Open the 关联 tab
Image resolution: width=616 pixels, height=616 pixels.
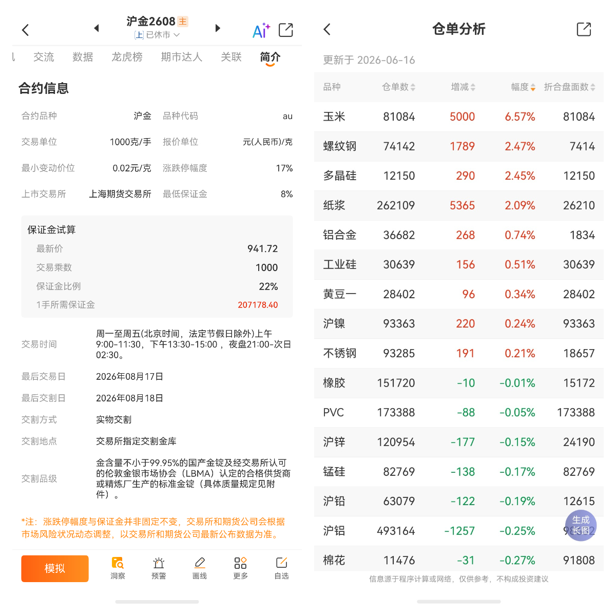point(231,57)
